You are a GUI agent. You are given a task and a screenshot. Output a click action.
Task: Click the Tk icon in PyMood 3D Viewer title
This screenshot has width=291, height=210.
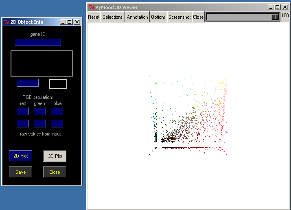click(92, 7)
